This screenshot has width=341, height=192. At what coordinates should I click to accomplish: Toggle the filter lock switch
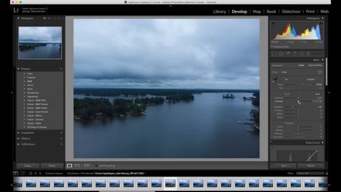click(327, 173)
